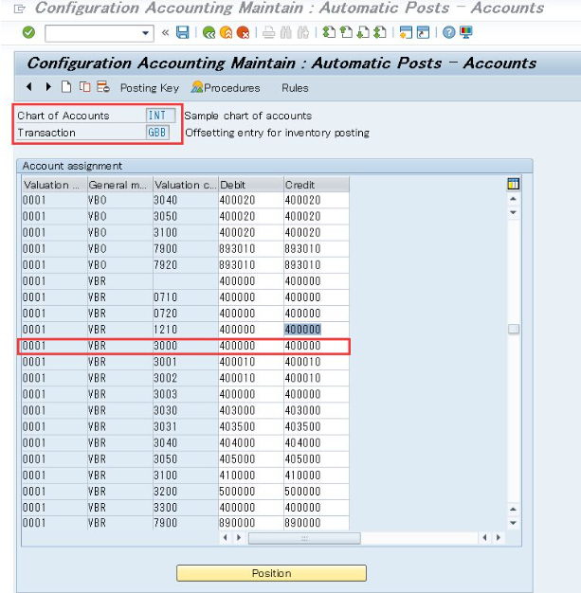Click the highlighted Credit cell of VBR 1210
This screenshot has height=593, width=581.
pos(317,330)
